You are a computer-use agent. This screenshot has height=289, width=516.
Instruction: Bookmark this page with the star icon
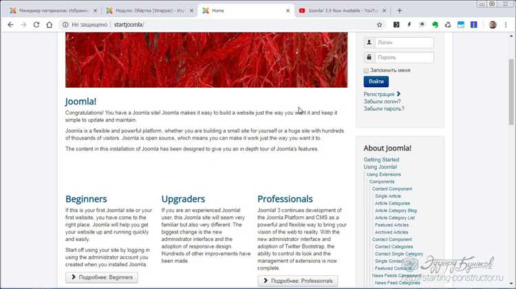click(x=379, y=25)
